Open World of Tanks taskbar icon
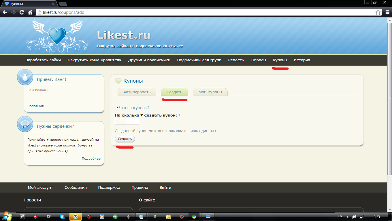 [x=129, y=217]
